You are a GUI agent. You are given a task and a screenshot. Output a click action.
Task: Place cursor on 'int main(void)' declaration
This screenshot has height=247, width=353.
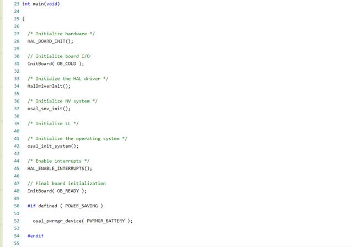(x=41, y=4)
